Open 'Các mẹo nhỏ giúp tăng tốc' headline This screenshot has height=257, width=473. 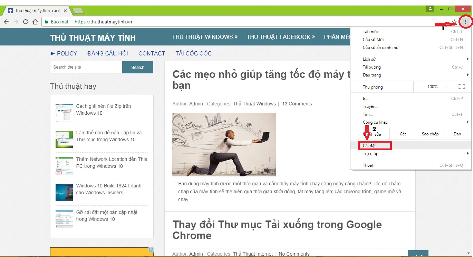pos(261,80)
